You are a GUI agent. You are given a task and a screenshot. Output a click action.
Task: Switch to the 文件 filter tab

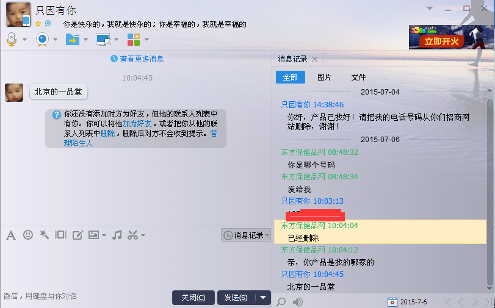[x=358, y=77]
